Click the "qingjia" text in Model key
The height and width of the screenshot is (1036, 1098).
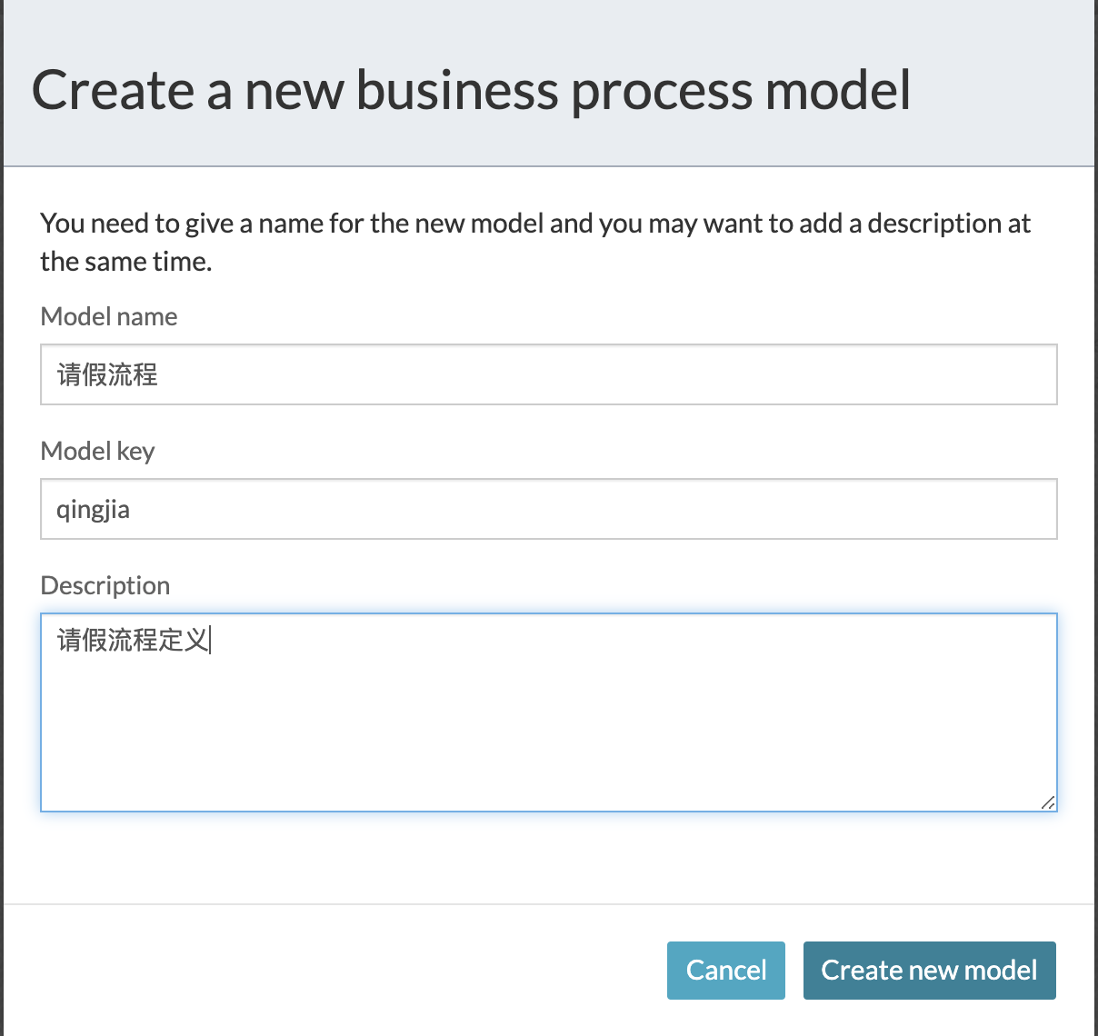pyautogui.click(x=93, y=510)
